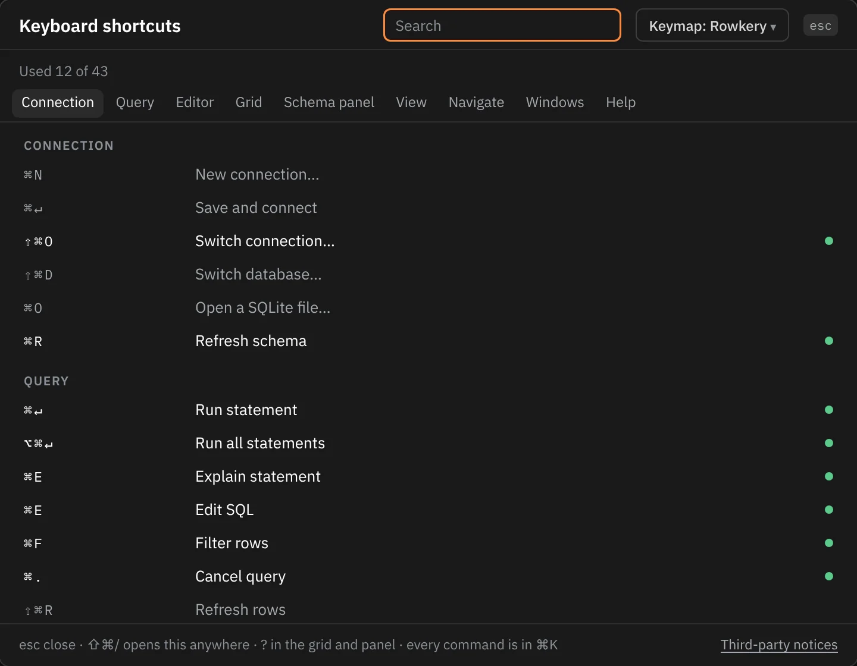The image size is (857, 666).
Task: Click the green dot beside Filter rows
Action: (829, 543)
